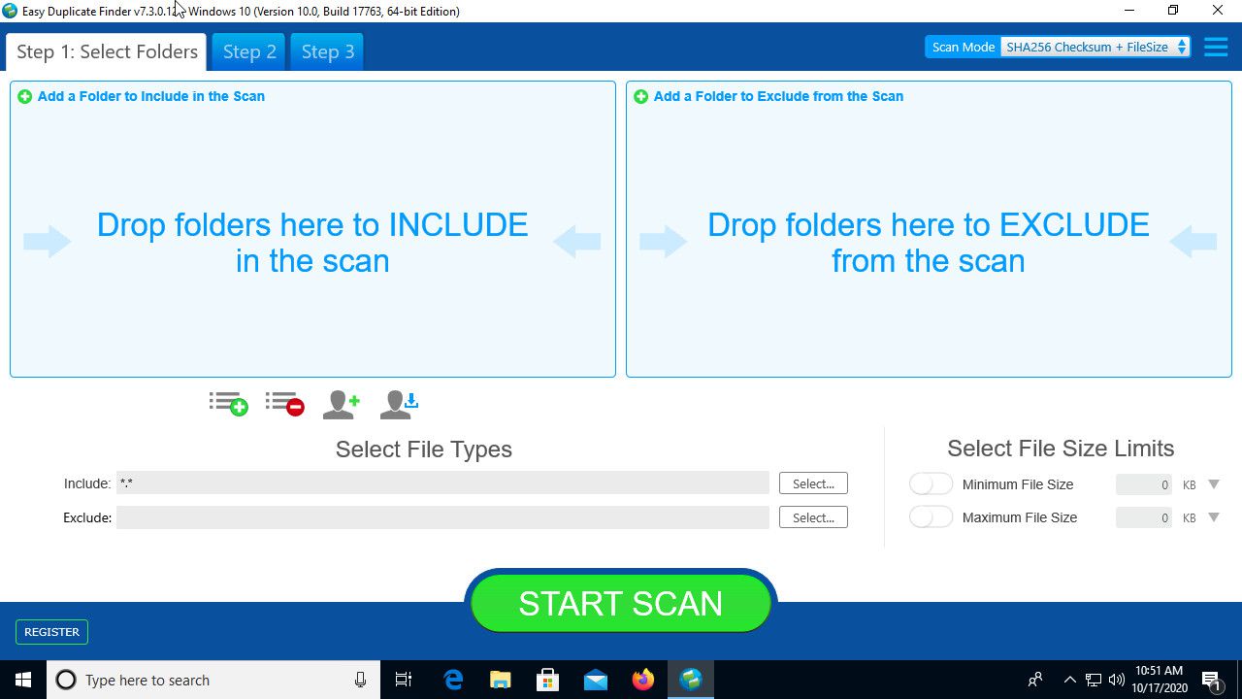Open Mail app from taskbar

click(595, 680)
